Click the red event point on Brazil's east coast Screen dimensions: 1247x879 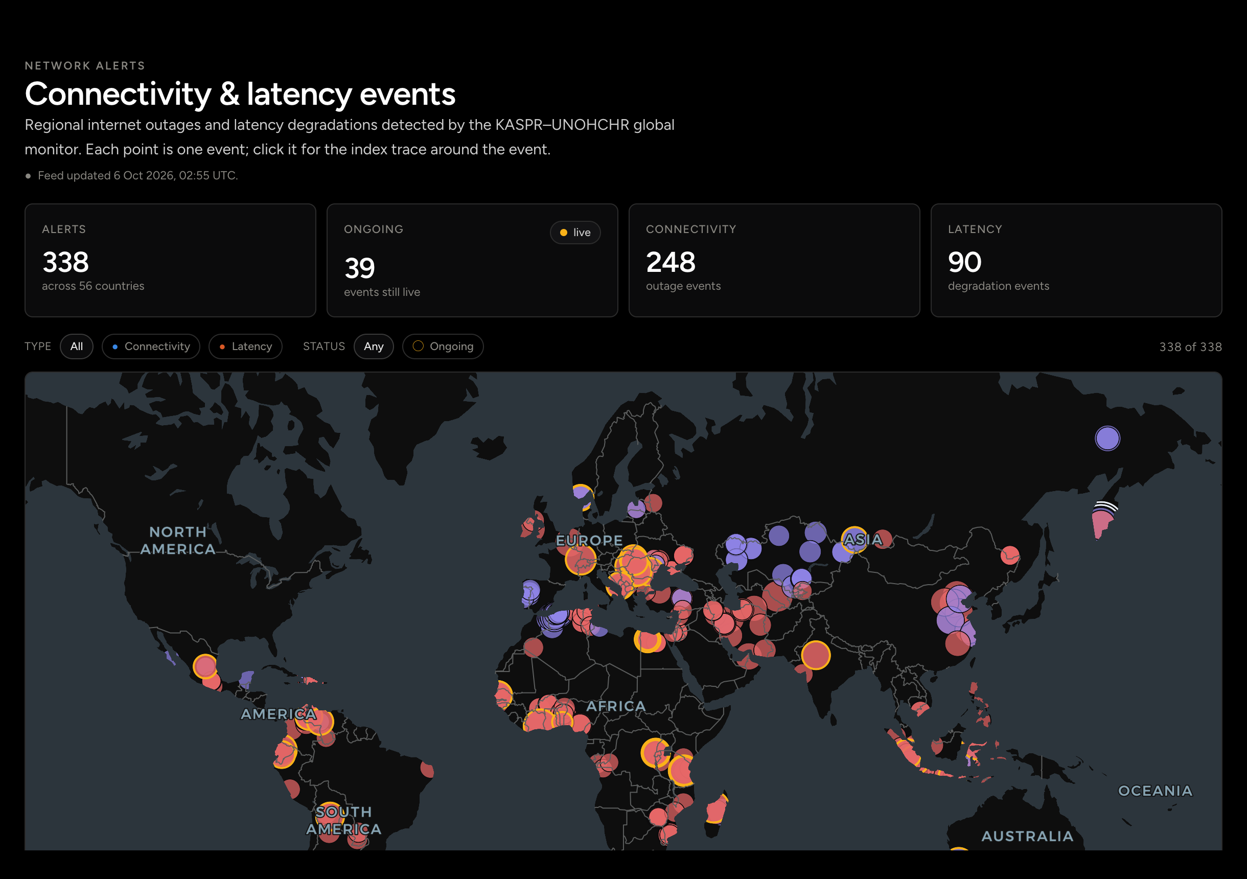[428, 769]
